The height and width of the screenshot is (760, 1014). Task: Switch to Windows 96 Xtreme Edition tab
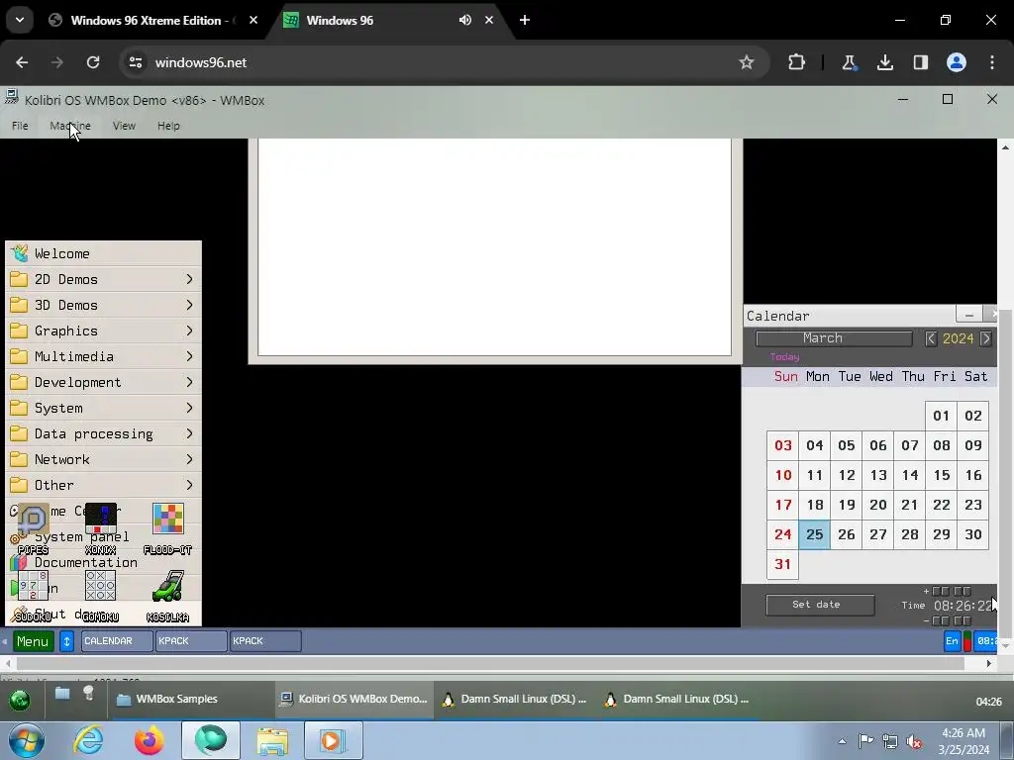[152, 20]
